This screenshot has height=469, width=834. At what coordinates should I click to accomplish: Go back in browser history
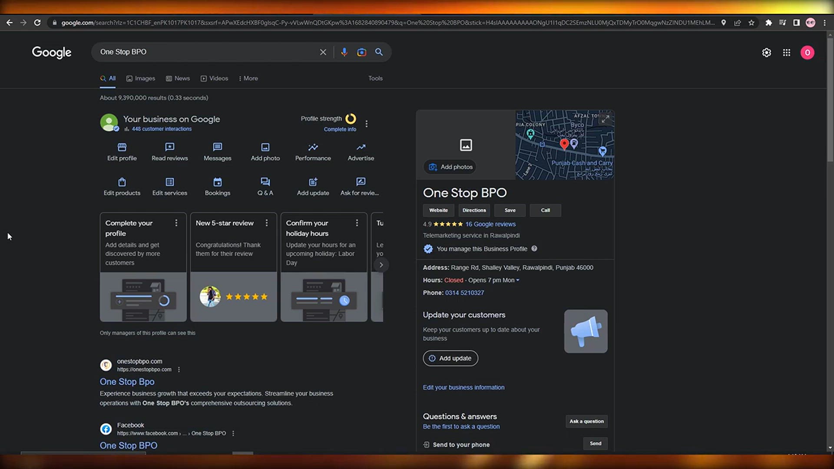click(x=10, y=23)
